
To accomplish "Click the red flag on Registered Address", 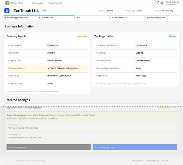I will point(48,68).
